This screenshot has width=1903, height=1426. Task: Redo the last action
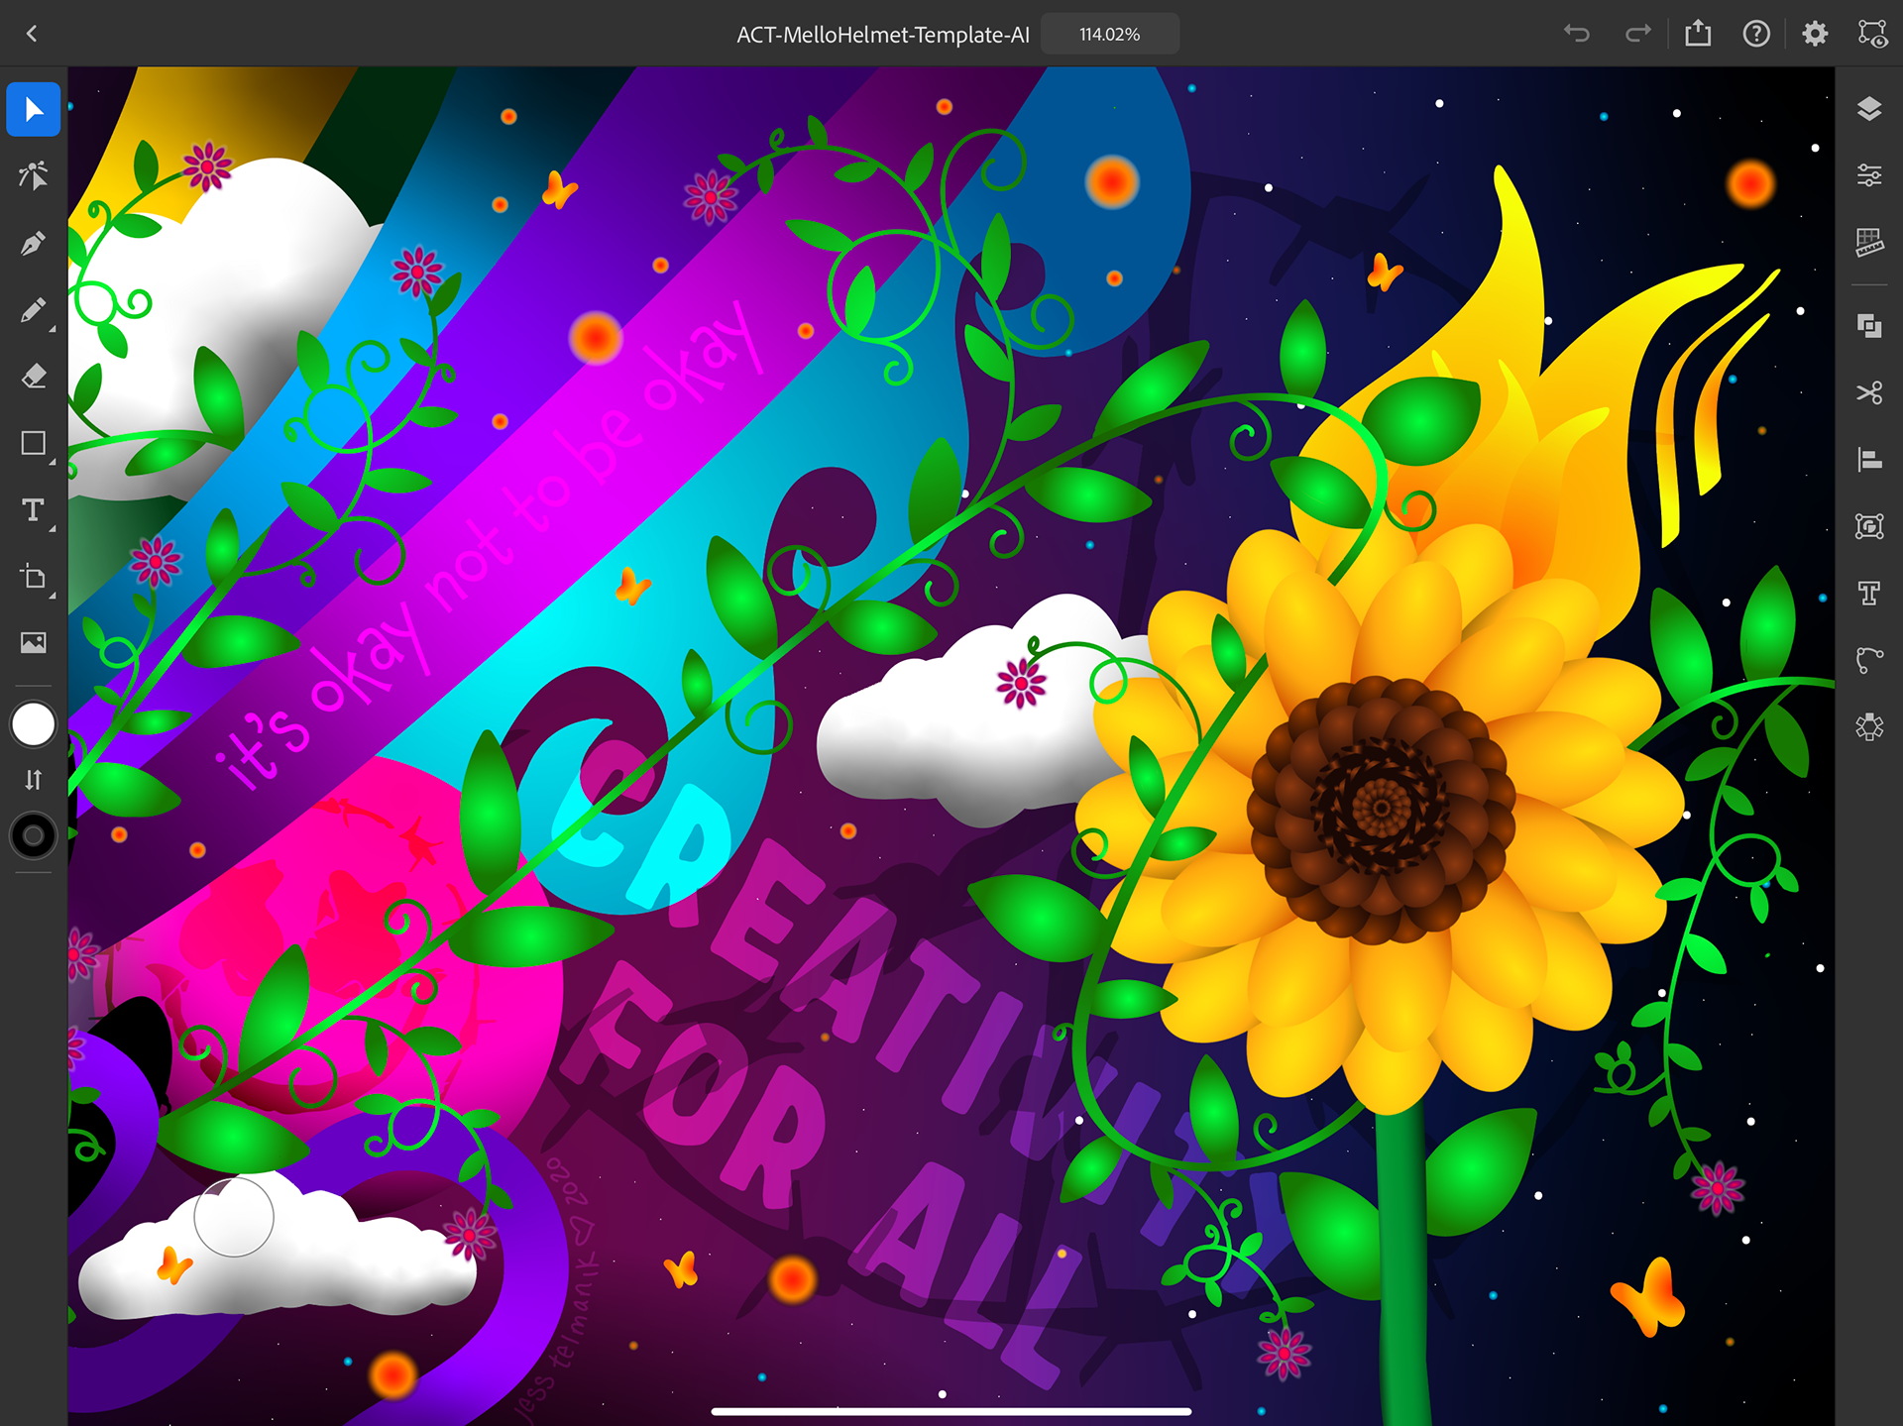(x=1638, y=34)
